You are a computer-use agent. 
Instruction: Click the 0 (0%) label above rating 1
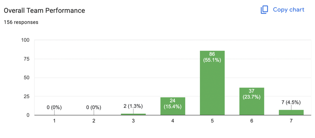click(54, 108)
